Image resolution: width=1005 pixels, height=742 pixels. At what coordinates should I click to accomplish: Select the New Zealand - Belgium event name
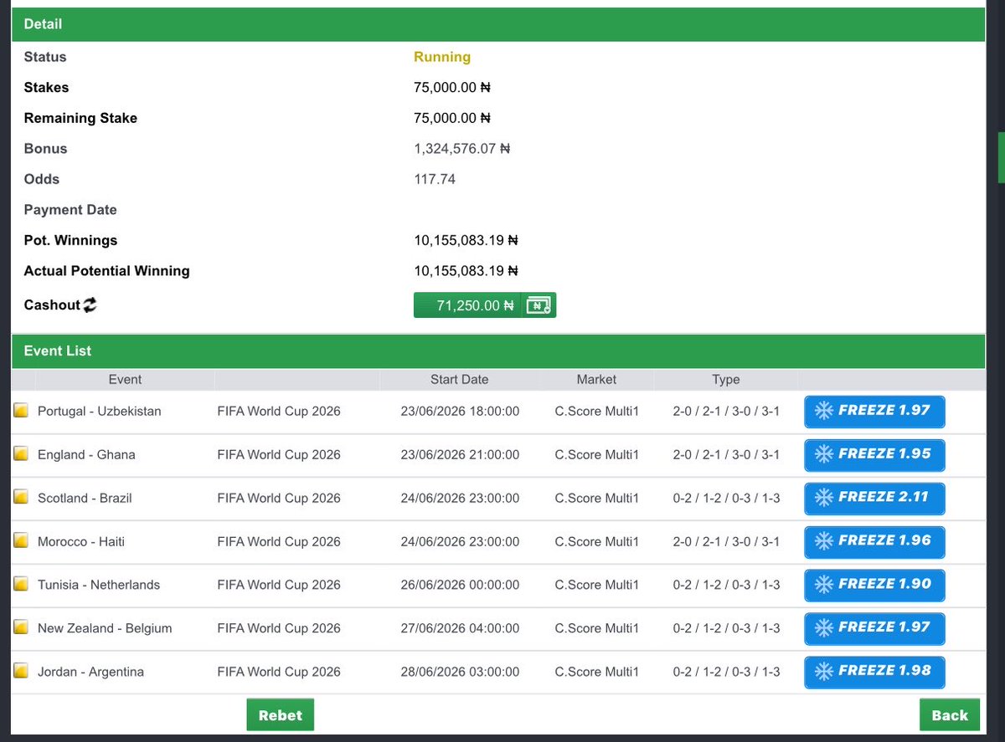tap(105, 628)
